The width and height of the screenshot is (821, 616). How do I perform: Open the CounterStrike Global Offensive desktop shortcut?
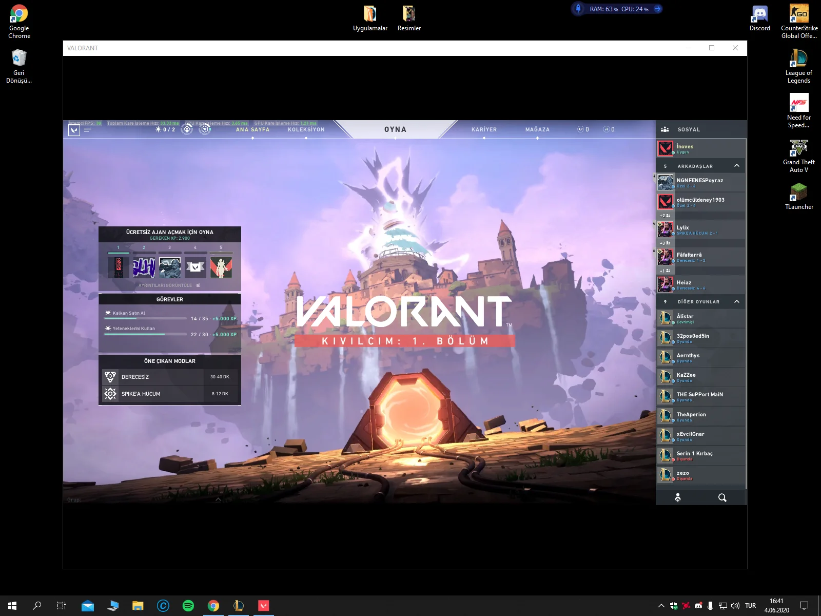pyautogui.click(x=799, y=22)
